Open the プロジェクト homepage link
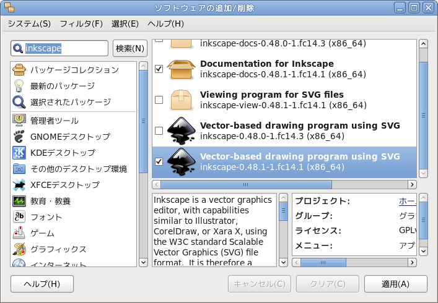This screenshot has width=438, height=303. (408, 201)
